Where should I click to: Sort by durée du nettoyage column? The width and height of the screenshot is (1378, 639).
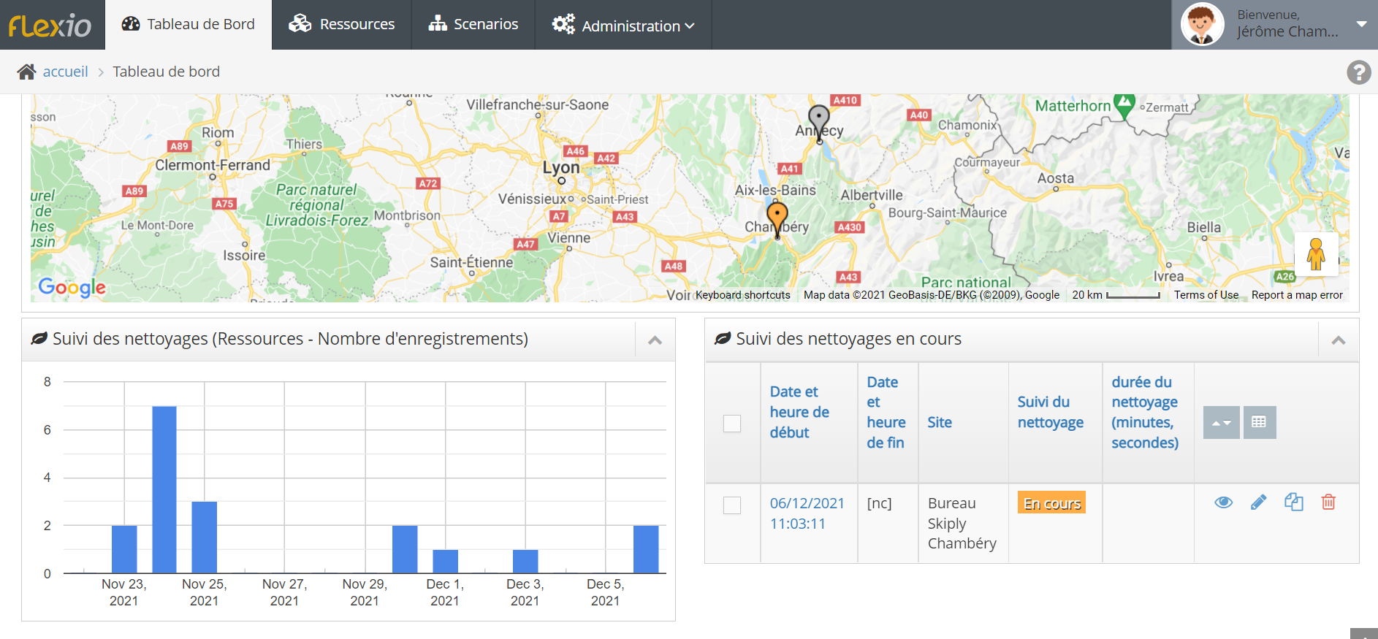(x=1144, y=412)
